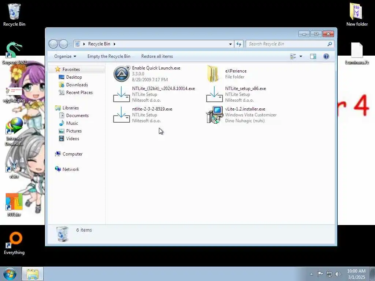This screenshot has width=375, height=281.
Task: Click file name text 'NTLite_(32bit)_v2024.8.10014.exe'
Action: pyautogui.click(x=164, y=89)
